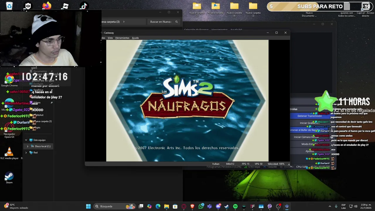The image size is (375, 211).
Task: Click the weather widget on taskbar
Action: [16, 206]
